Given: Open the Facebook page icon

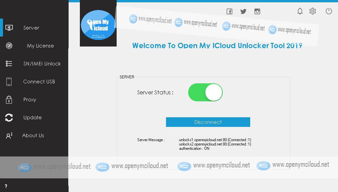Looking at the screenshot, I should 229,11.
